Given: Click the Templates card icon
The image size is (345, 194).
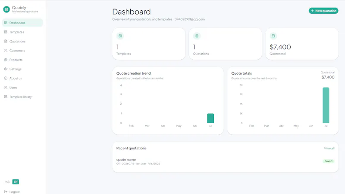Looking at the screenshot, I should tap(120, 36).
